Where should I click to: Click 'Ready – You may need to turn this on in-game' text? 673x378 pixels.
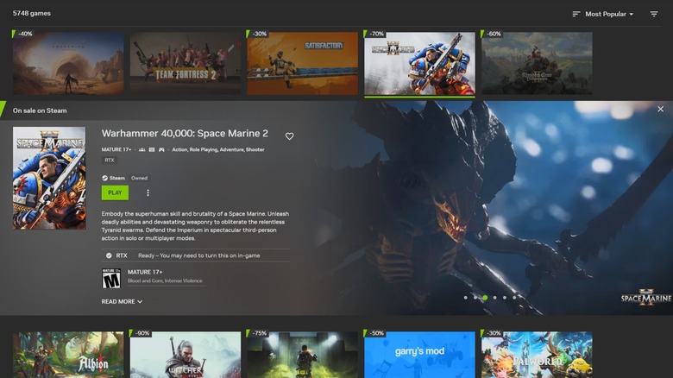tap(199, 255)
